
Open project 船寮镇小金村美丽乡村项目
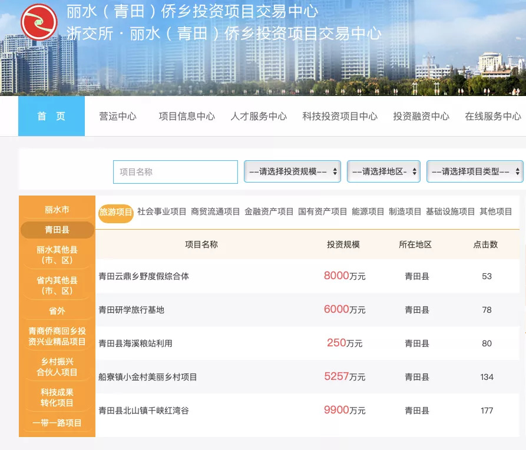click(148, 377)
